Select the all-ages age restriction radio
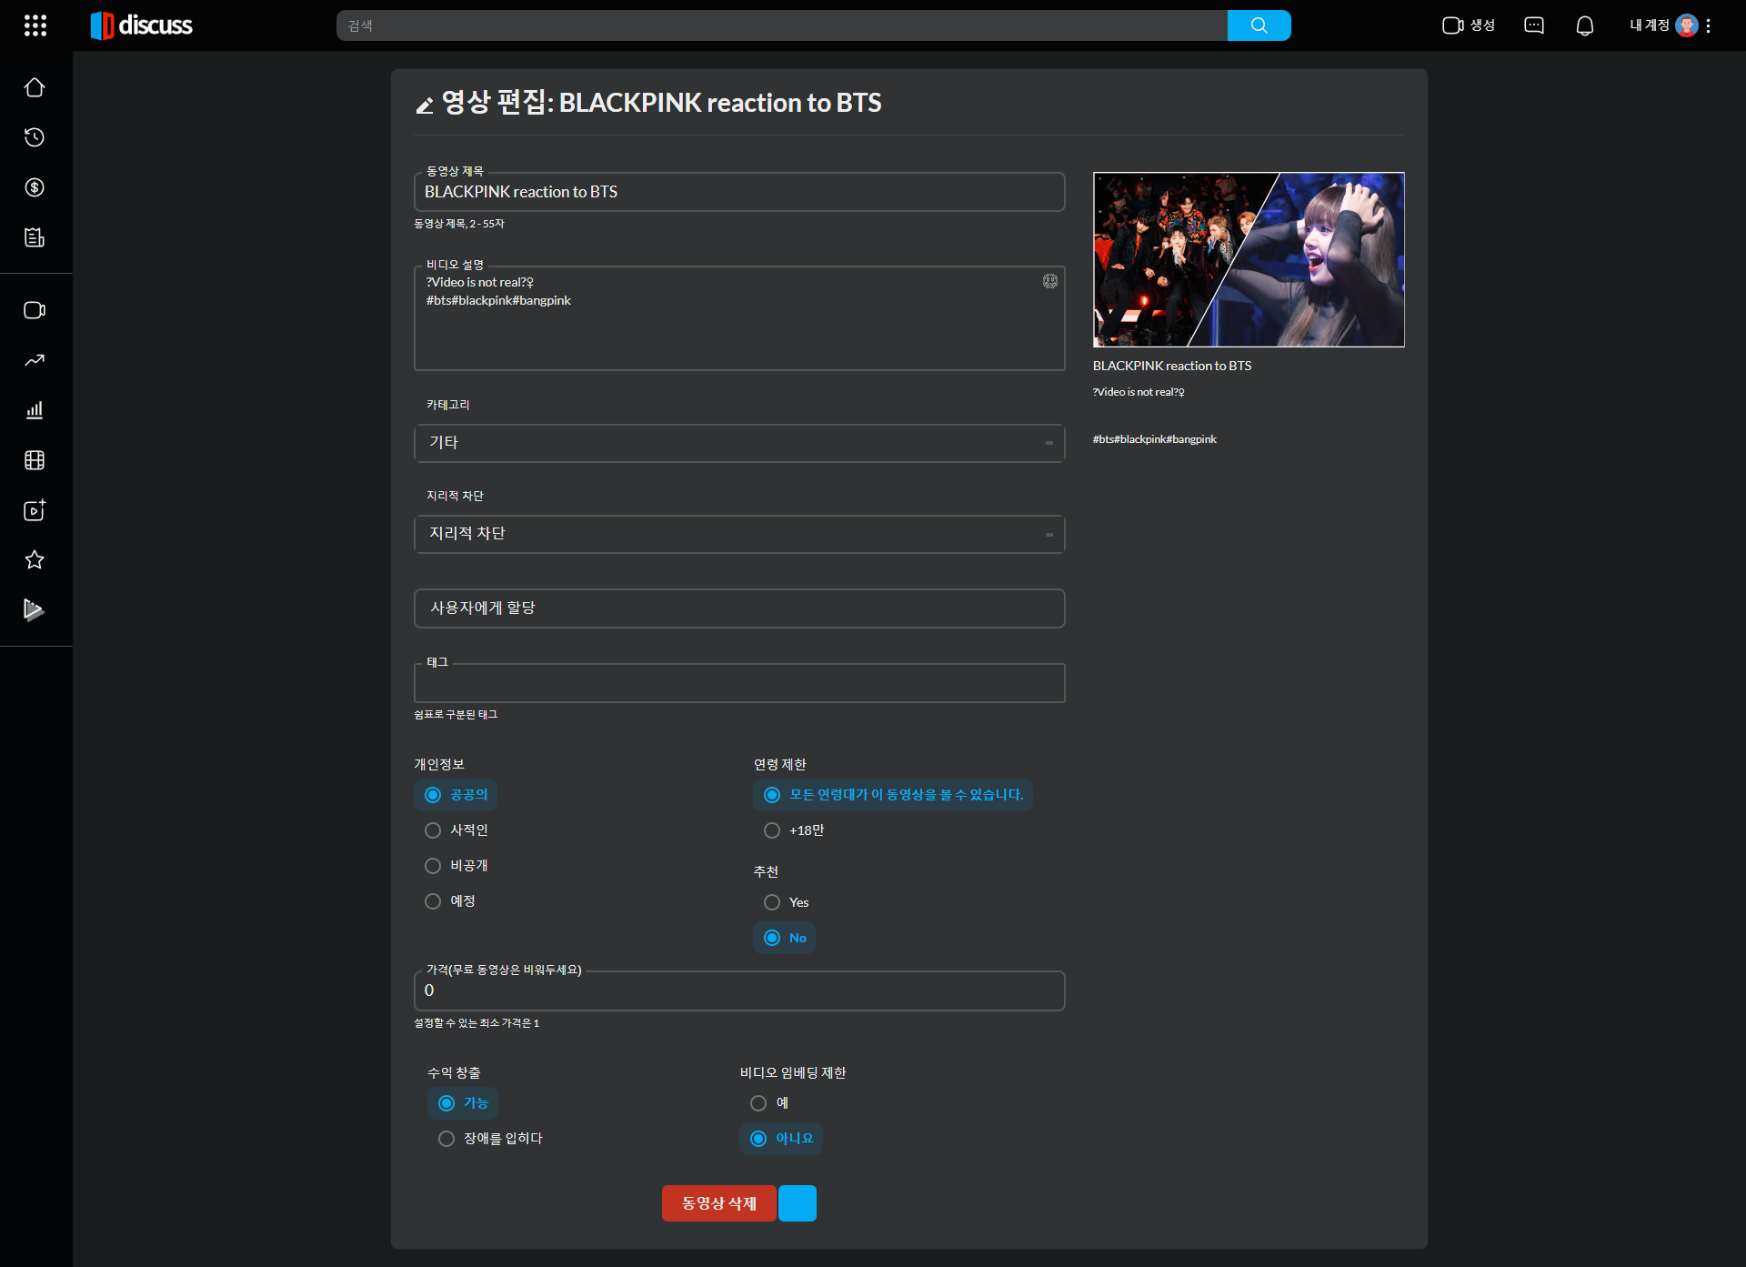The height and width of the screenshot is (1267, 1746). (893, 795)
